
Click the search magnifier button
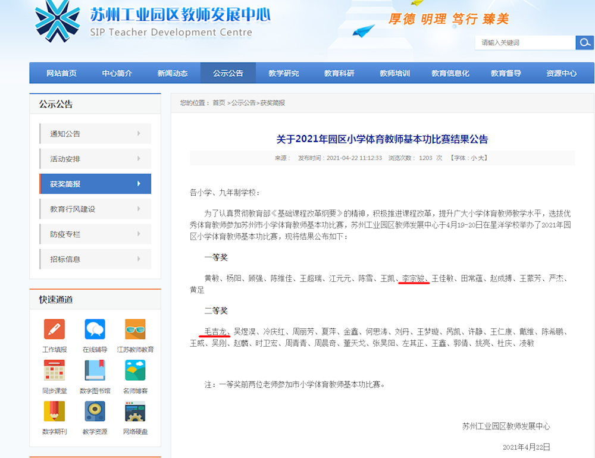click(584, 42)
